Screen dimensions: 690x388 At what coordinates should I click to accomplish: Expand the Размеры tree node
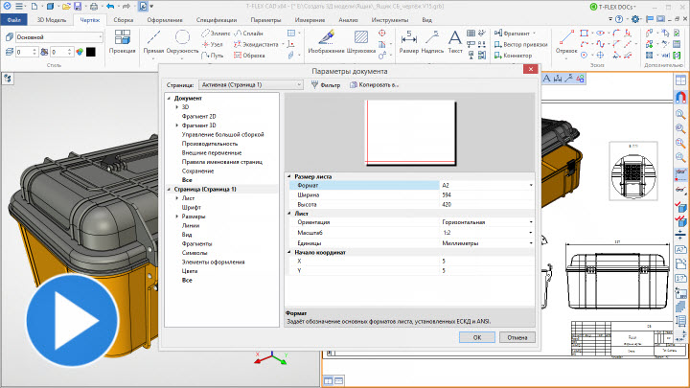click(176, 217)
